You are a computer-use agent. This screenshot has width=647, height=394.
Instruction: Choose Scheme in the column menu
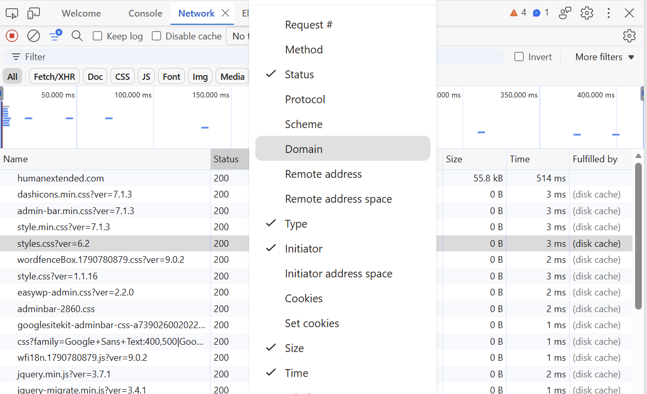tap(343, 124)
